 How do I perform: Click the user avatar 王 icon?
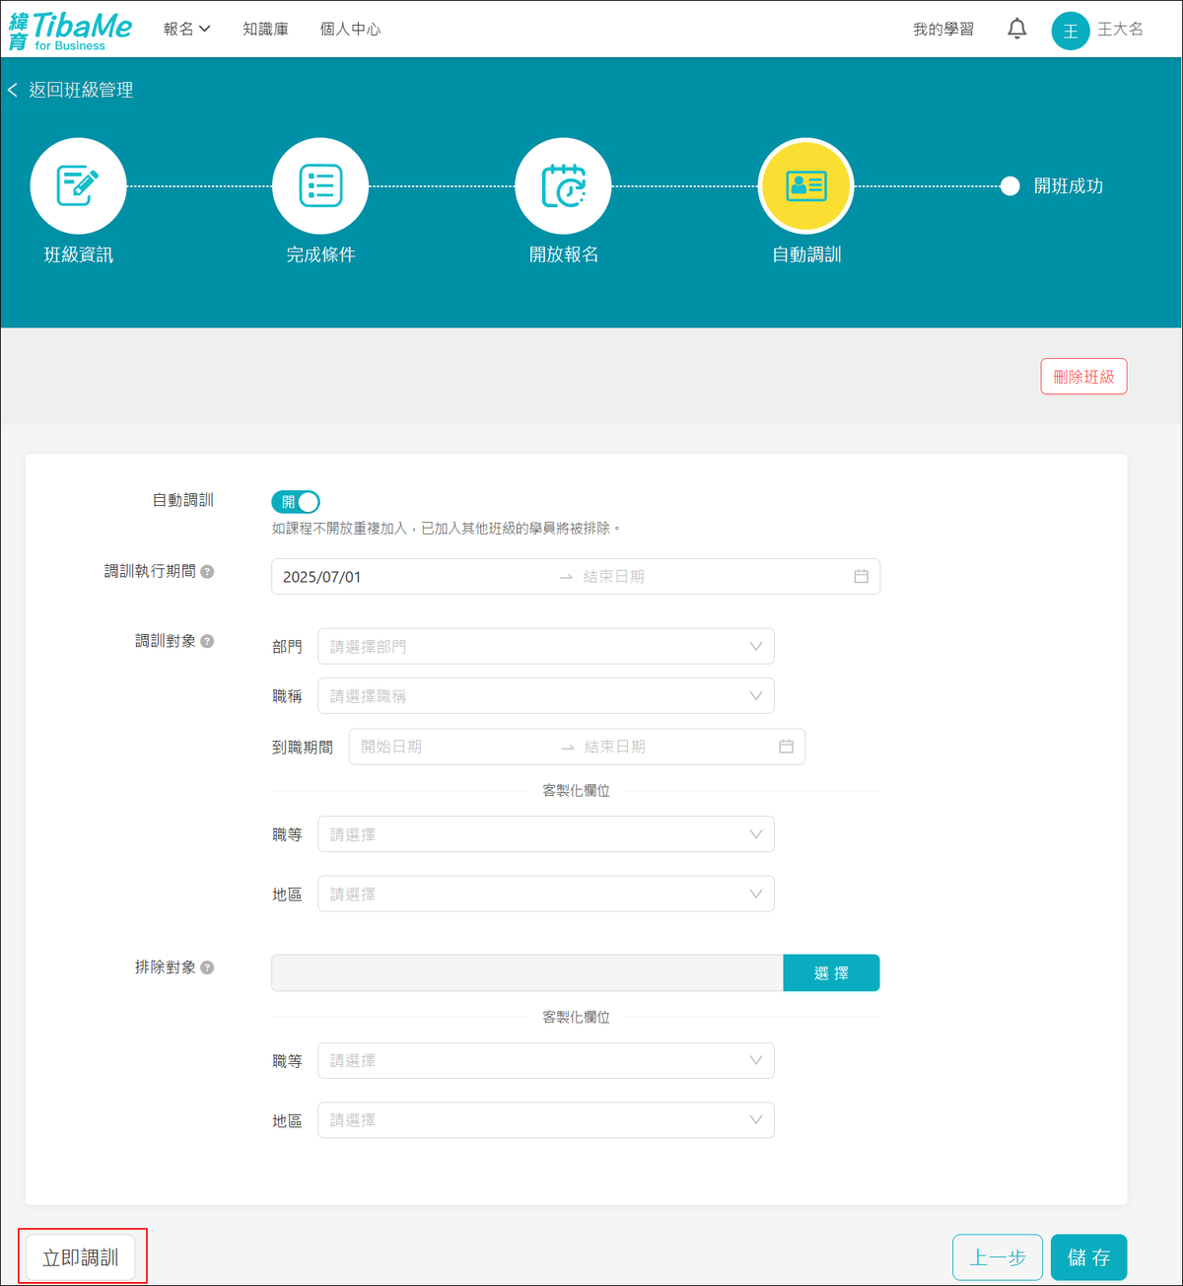(x=1070, y=31)
